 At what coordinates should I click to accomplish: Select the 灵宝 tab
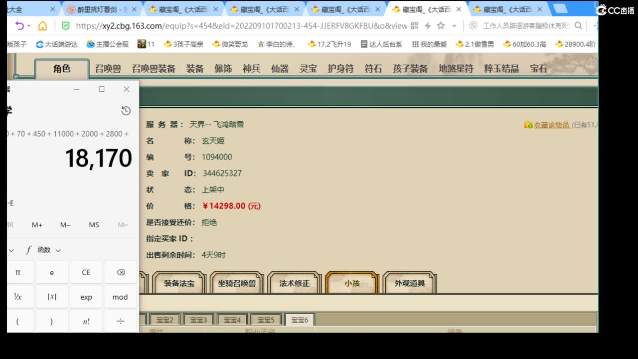tap(308, 69)
